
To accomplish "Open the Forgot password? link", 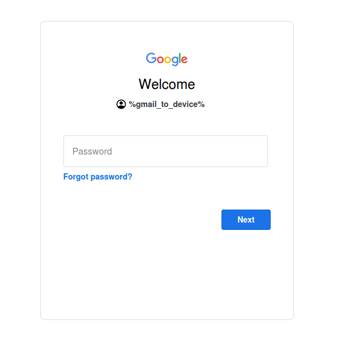I will pyautogui.click(x=98, y=177).
